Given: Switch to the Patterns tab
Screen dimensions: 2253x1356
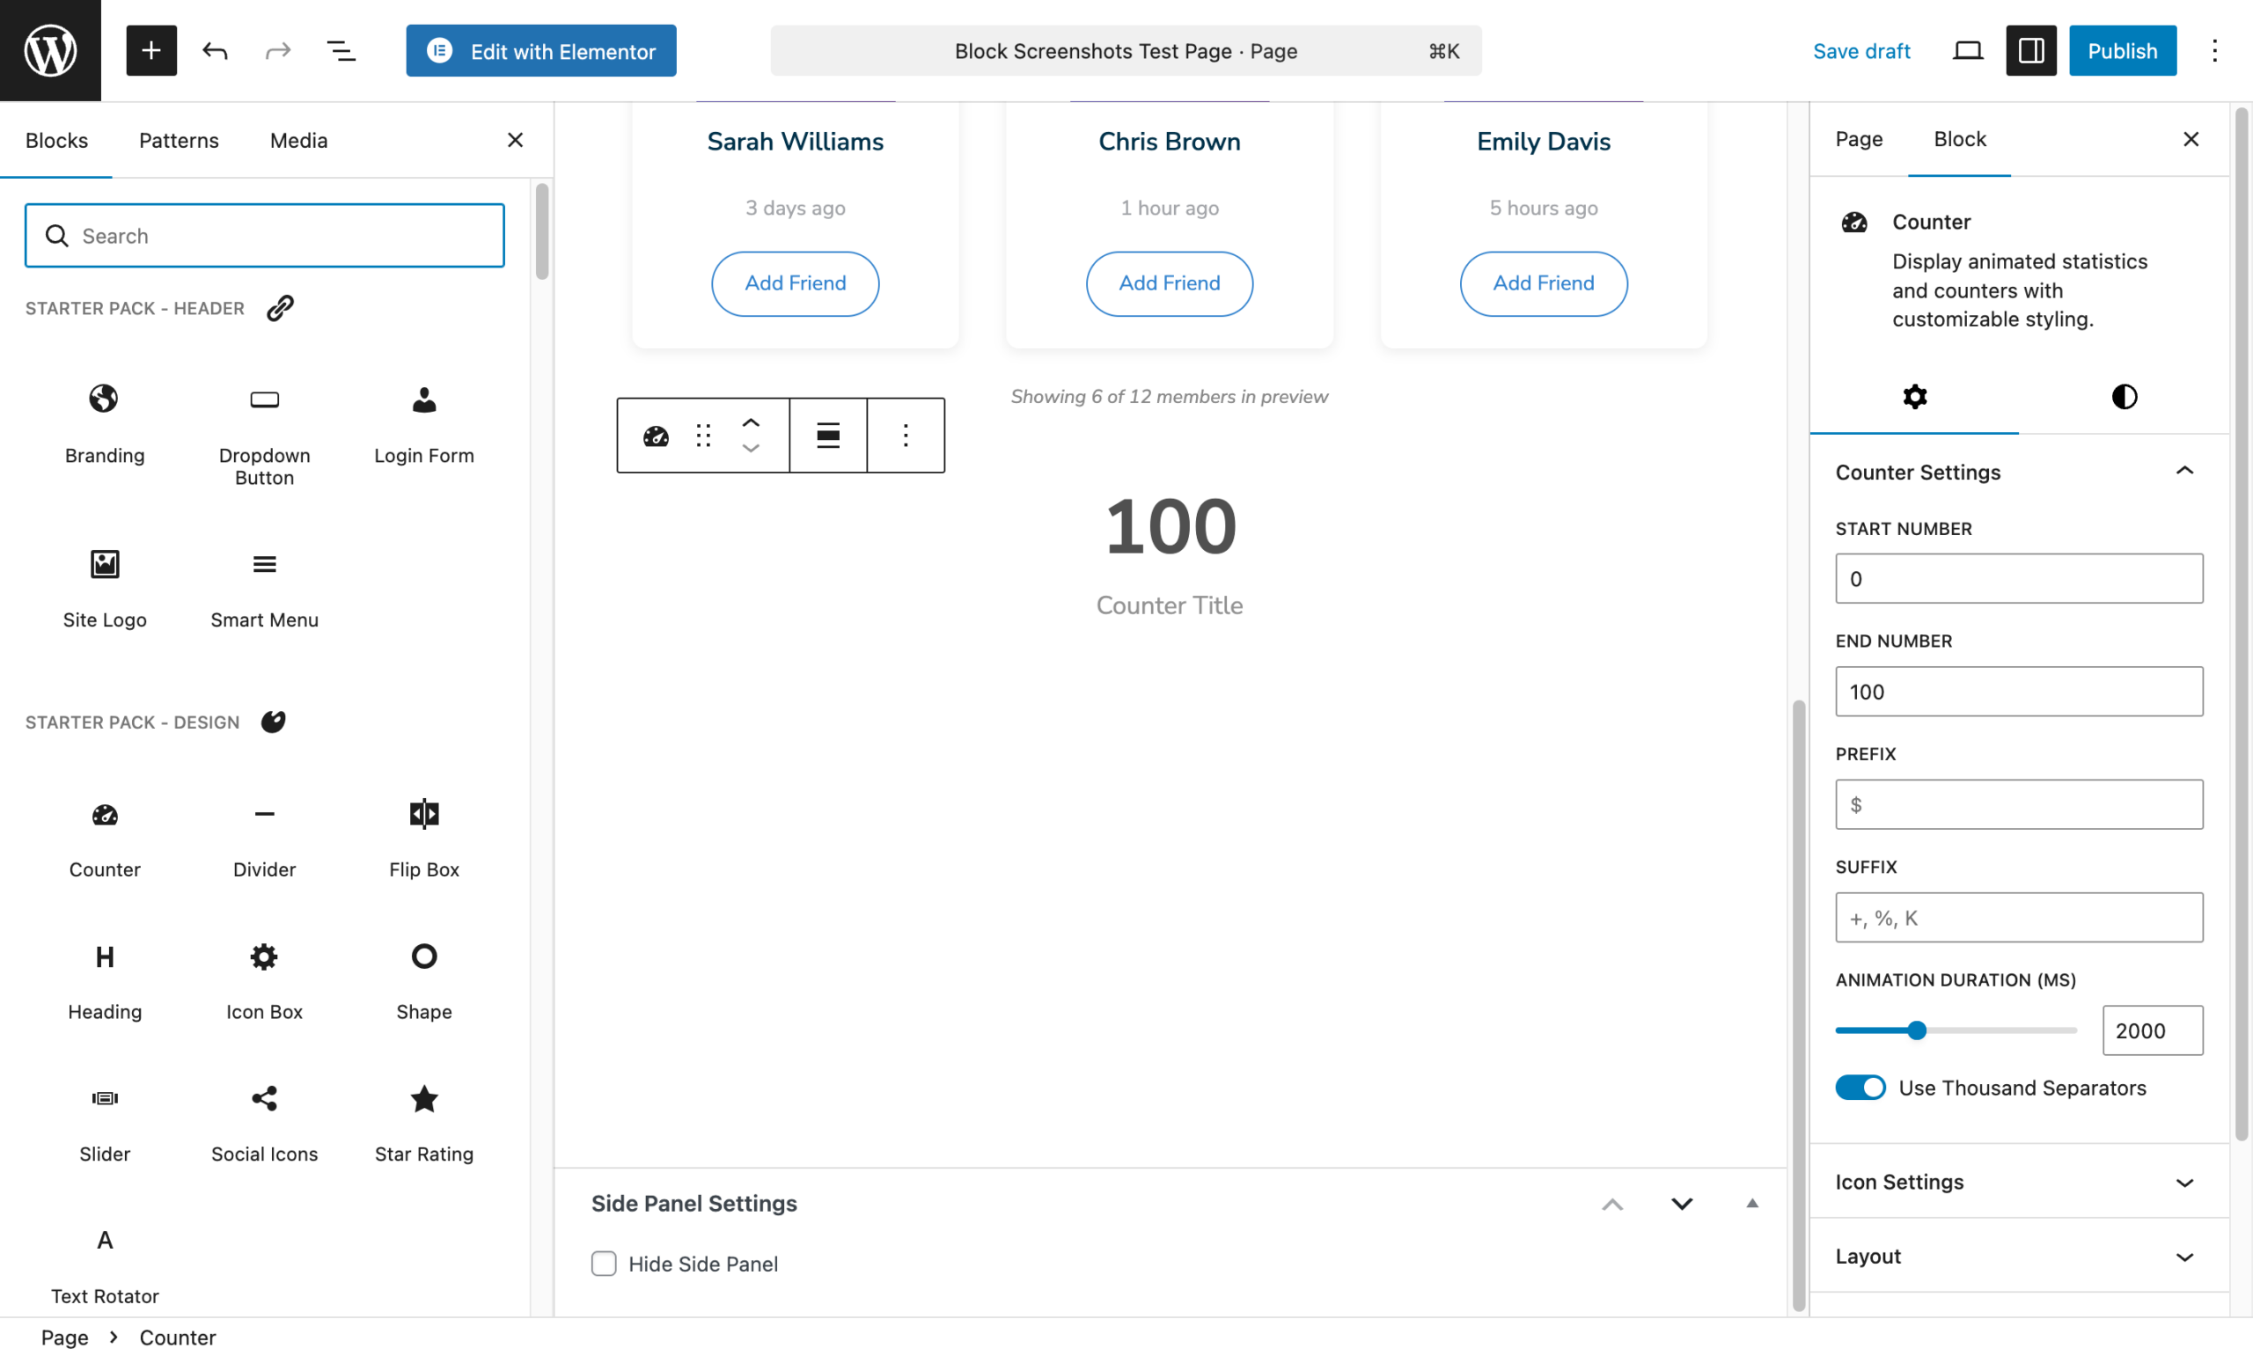Looking at the screenshot, I should point(178,140).
